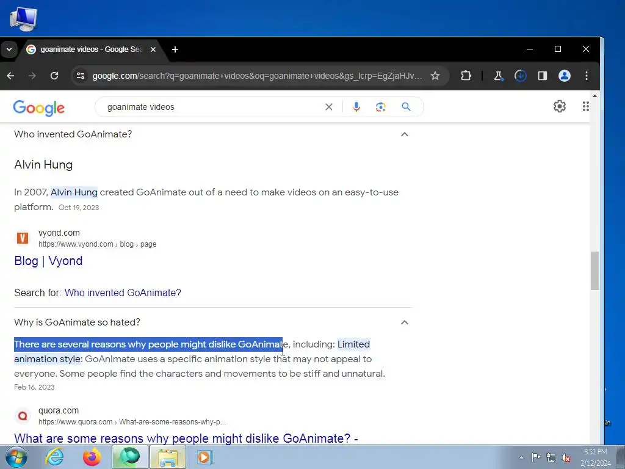The width and height of the screenshot is (625, 469).
Task: Click the vyond.com site name
Action: pyautogui.click(x=59, y=233)
